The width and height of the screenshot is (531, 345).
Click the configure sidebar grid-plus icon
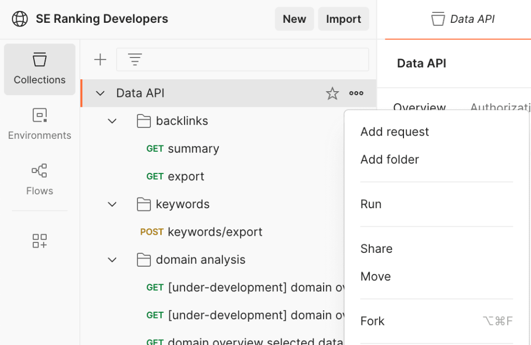[39, 241]
